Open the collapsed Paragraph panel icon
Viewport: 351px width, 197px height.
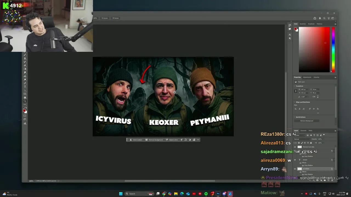click(290, 39)
